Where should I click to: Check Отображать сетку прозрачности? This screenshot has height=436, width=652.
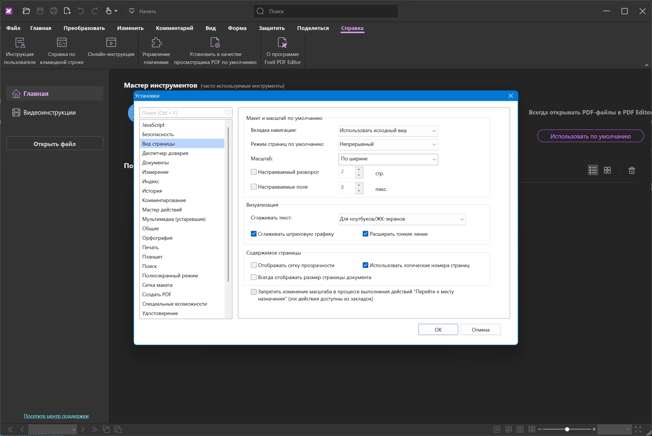[x=253, y=265]
